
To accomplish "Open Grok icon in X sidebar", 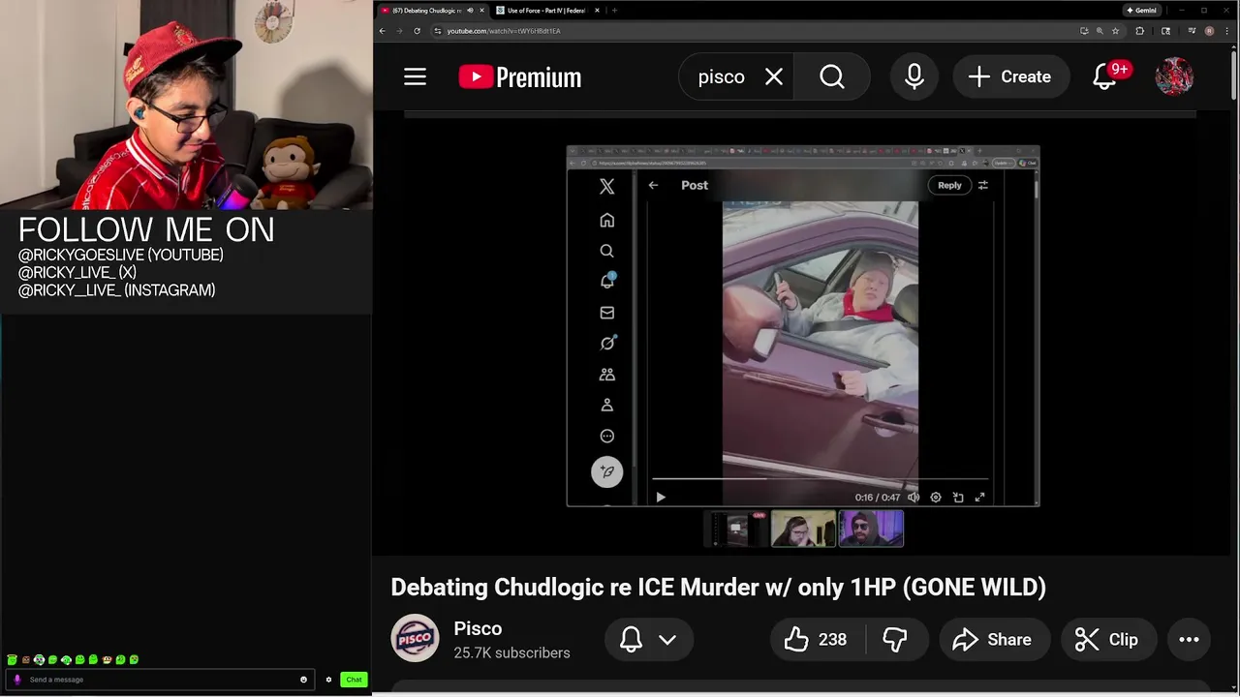I will tap(606, 343).
